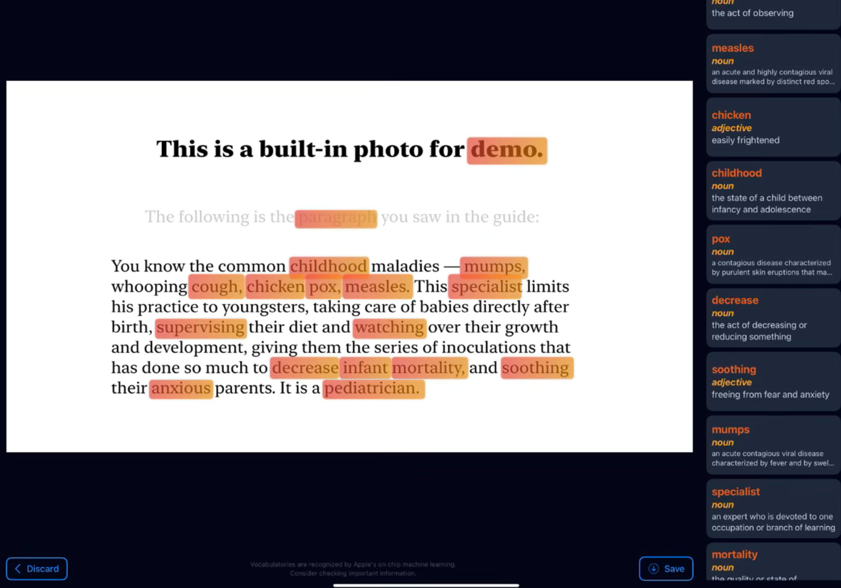The width and height of the screenshot is (841, 588).
Task: Open the chicken adjective vocabulary card
Action: 773,127
